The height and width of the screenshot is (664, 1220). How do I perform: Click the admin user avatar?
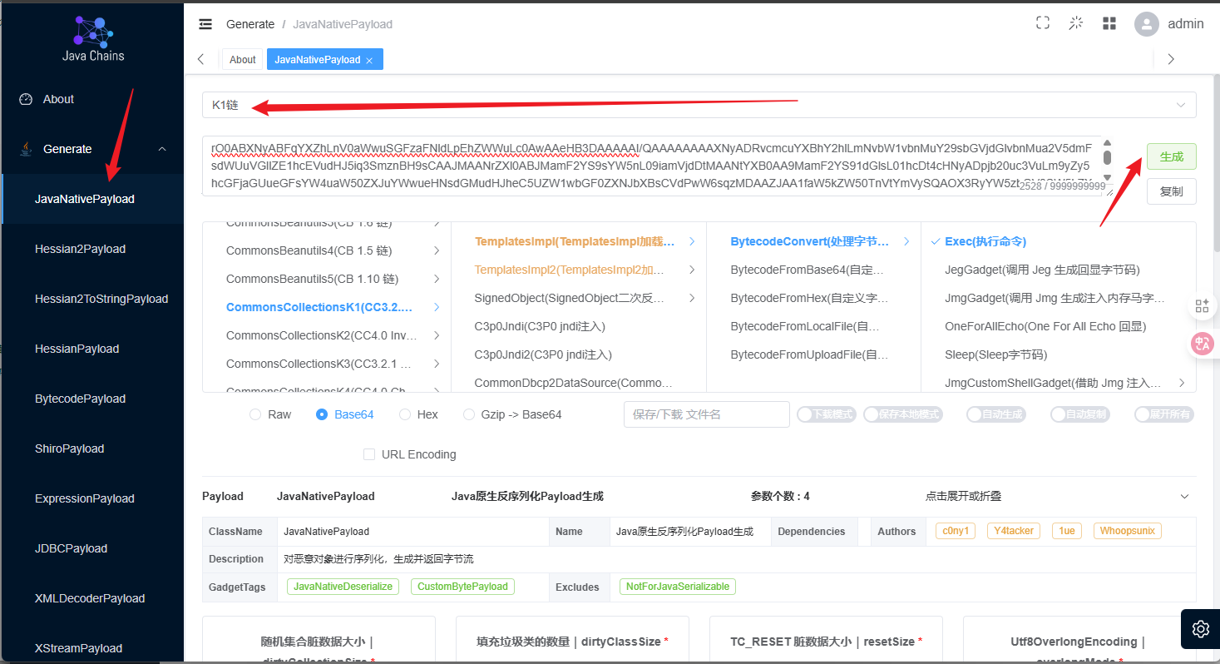tap(1147, 24)
